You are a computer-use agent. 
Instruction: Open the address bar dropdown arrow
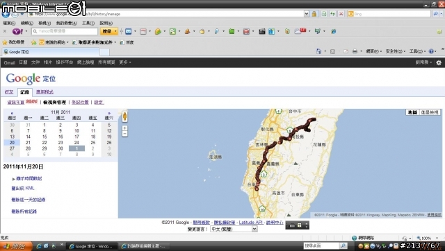click(x=306, y=14)
